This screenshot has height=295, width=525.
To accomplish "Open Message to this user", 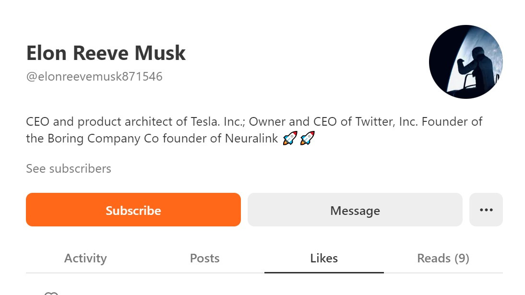I will tap(355, 210).
